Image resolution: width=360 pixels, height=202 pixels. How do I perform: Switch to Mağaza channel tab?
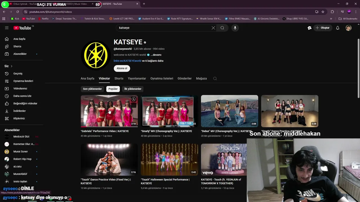[201, 79]
